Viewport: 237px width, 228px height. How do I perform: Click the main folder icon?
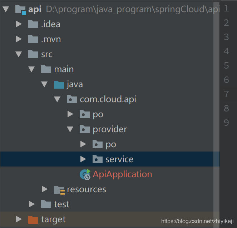(46, 69)
